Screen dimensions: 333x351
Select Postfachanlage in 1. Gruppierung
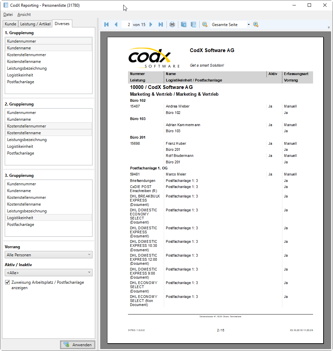[49, 82]
